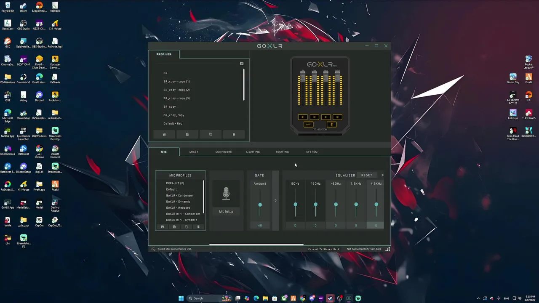This screenshot has width=539, height=303.
Task: Delete the selected profile with trash icon
Action: (x=234, y=134)
